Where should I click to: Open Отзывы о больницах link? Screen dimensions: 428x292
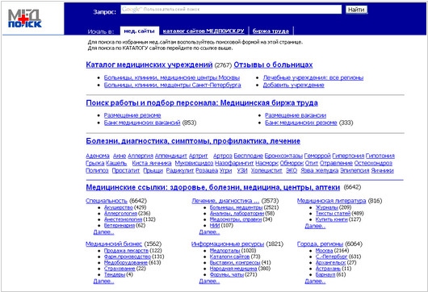coord(273,65)
